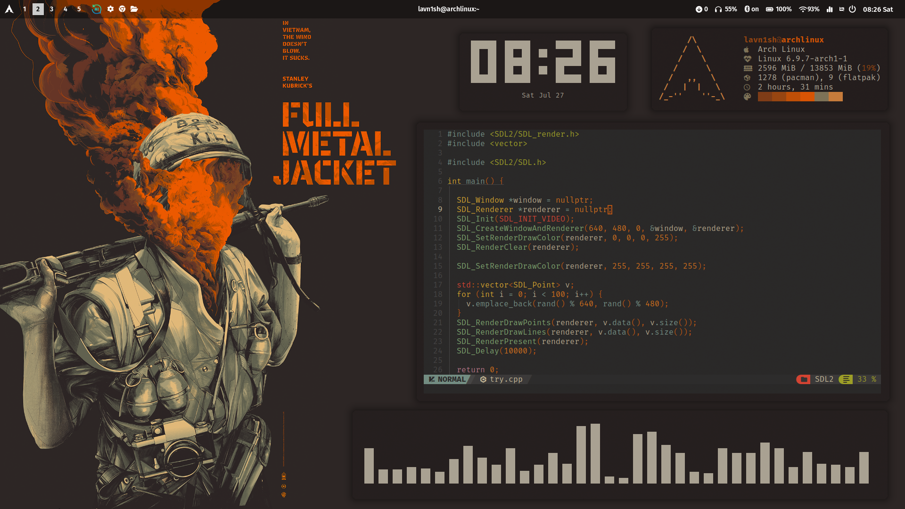Image resolution: width=905 pixels, height=509 pixels.
Task: Click the grey-beige palette swatch
Action: [822, 97]
